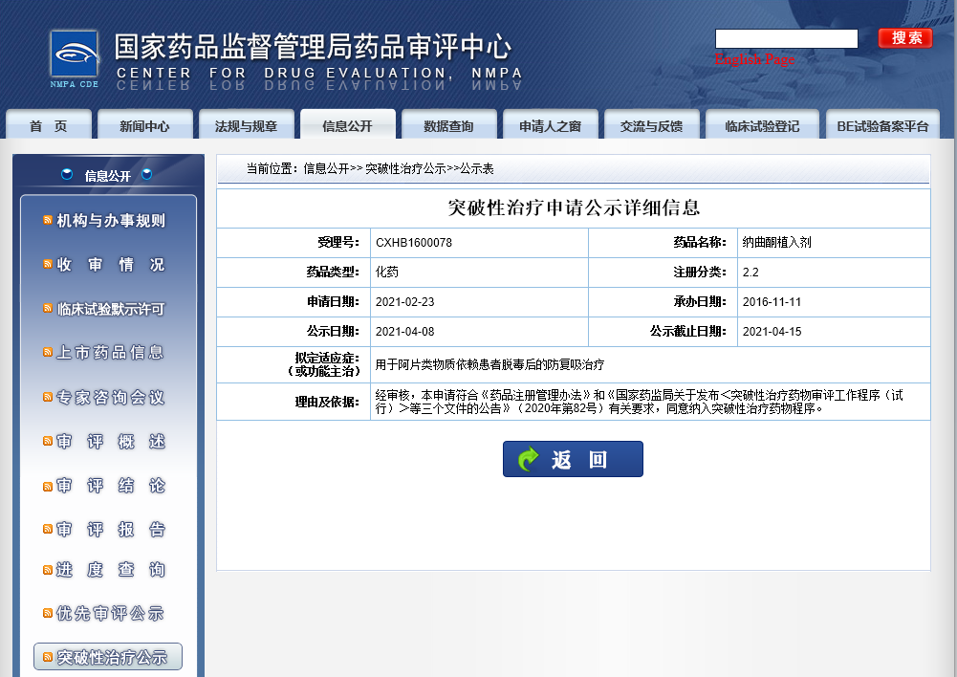Click the red 搜索 search button
957x677 pixels.
click(905, 38)
